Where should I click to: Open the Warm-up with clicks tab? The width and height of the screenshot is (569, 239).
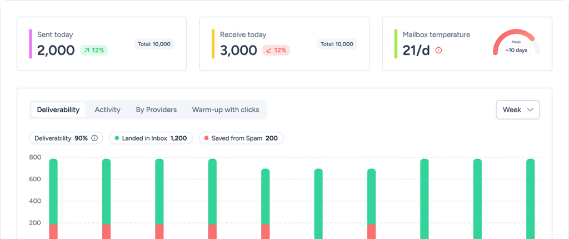pyautogui.click(x=226, y=109)
